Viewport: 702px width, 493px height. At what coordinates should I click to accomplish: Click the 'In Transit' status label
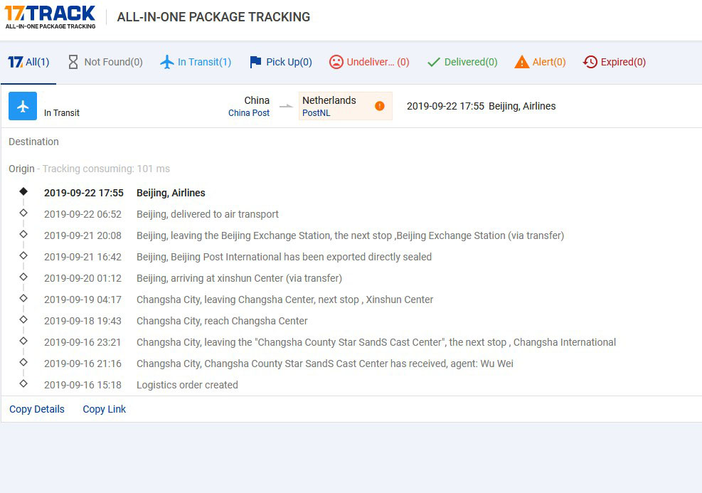62,113
